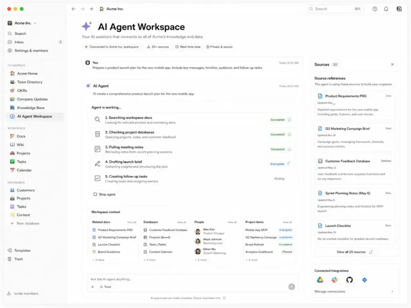The width and height of the screenshot is (411, 308).
Task: Open Templates in sidebar
Action: tap(19, 250)
